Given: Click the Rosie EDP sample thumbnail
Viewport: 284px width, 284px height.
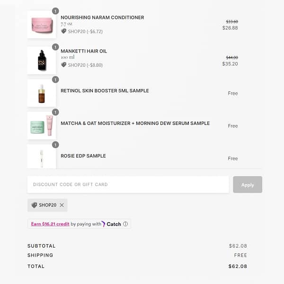Looking at the screenshot, I should [x=42, y=157].
